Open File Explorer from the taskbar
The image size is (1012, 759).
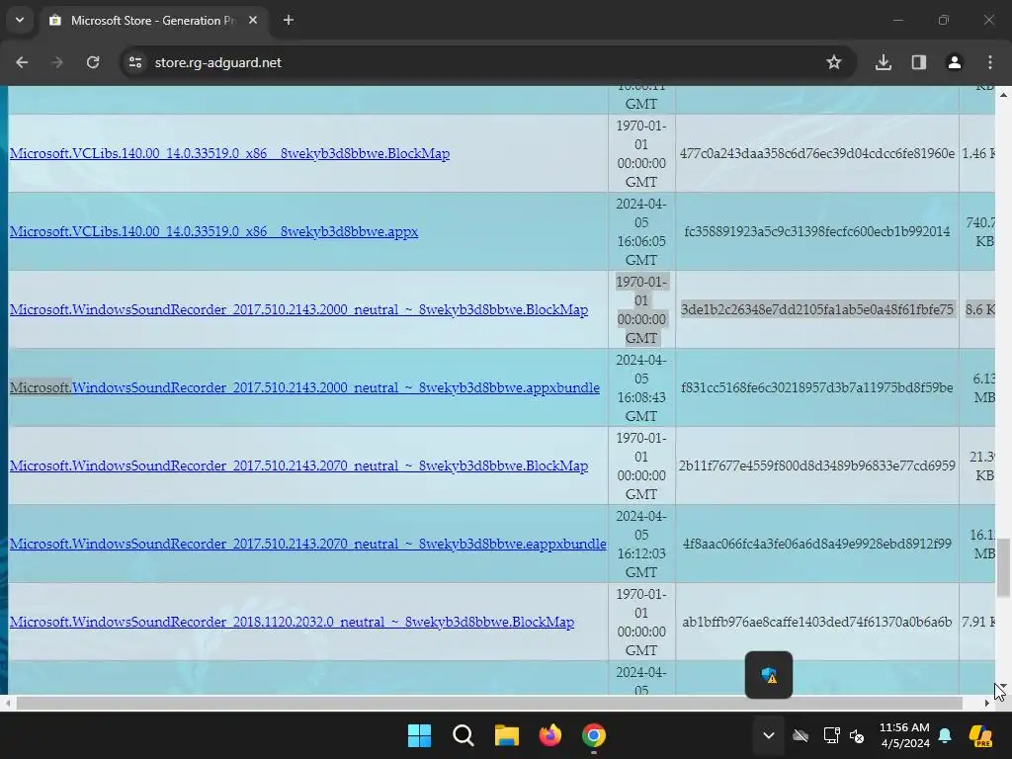[507, 735]
